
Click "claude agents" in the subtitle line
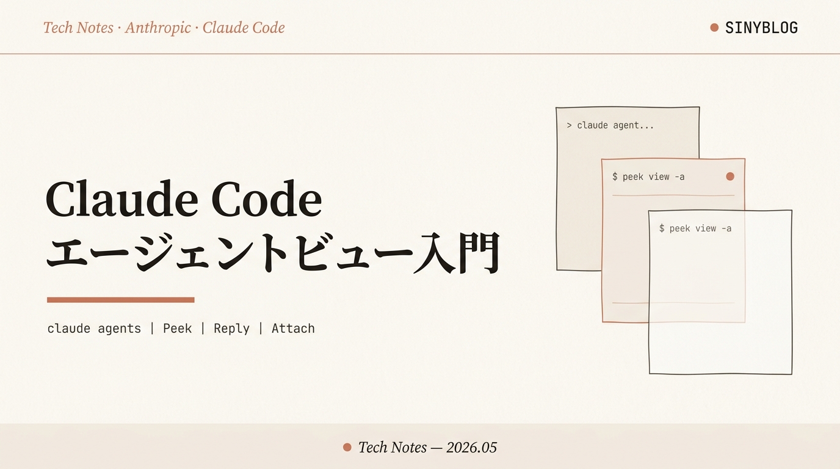tap(94, 329)
